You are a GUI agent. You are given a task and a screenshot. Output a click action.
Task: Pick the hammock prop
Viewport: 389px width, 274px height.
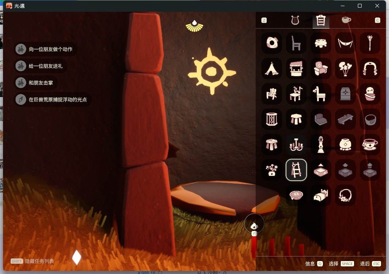(x=345, y=43)
